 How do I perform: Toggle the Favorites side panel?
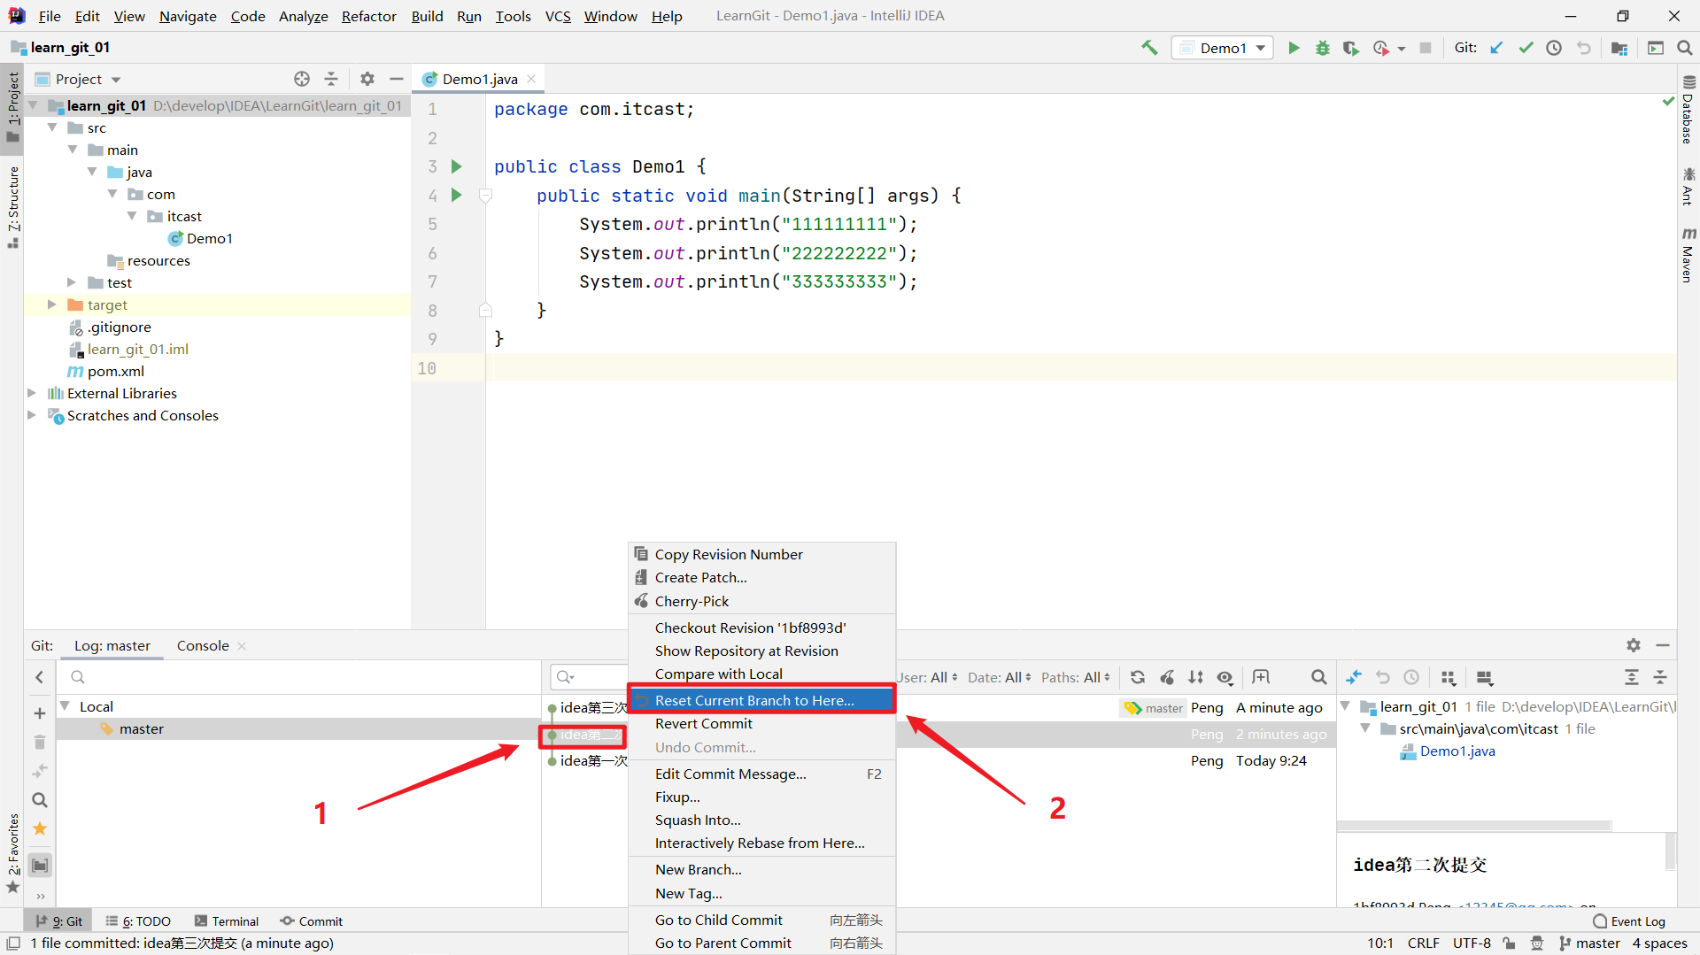[12, 853]
